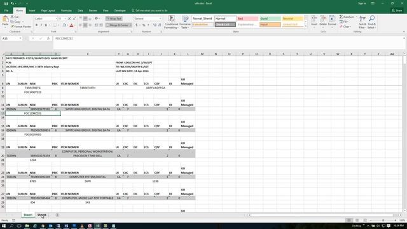
Task: Click the Find & Select magnifier icon
Action: click(371, 18)
